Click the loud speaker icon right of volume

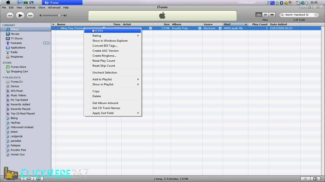pos(65,16)
